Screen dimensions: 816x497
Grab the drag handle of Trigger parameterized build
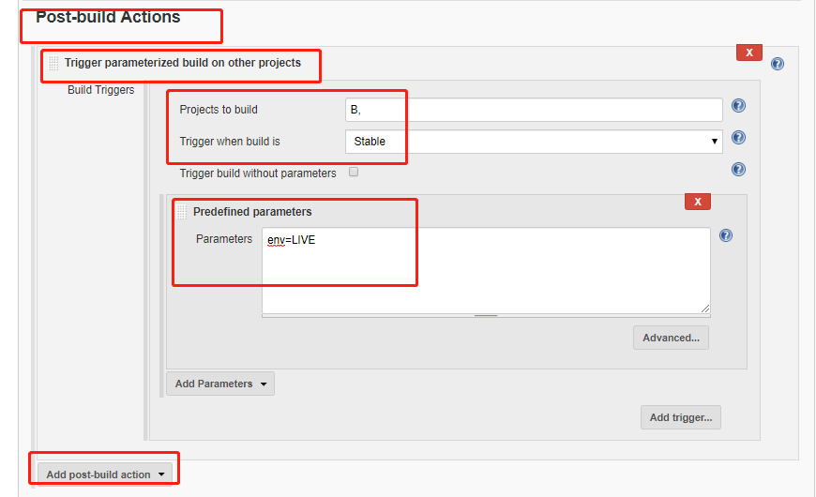coord(53,64)
